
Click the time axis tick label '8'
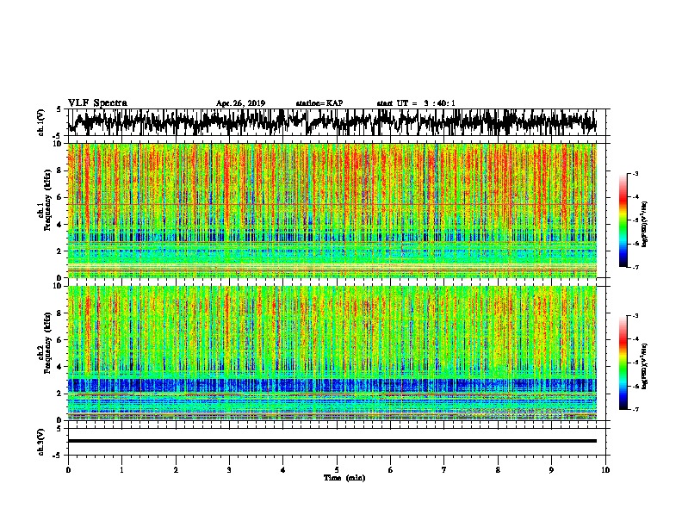pyautogui.click(x=498, y=470)
